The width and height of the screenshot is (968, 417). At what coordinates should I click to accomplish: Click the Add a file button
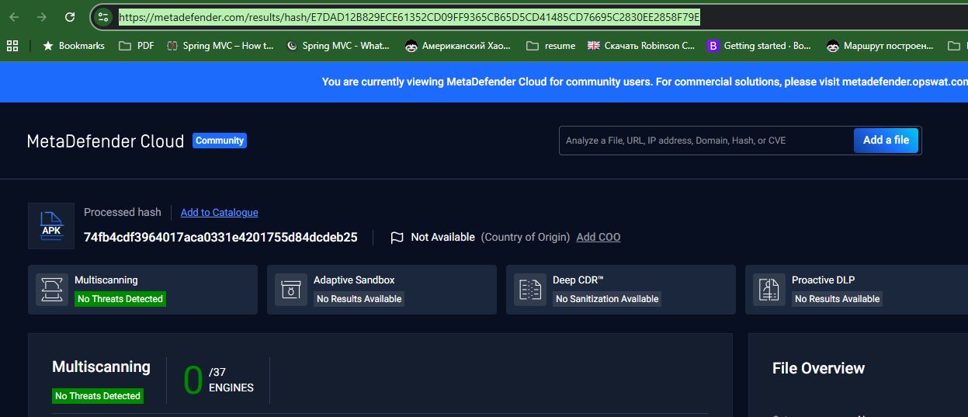(x=886, y=141)
